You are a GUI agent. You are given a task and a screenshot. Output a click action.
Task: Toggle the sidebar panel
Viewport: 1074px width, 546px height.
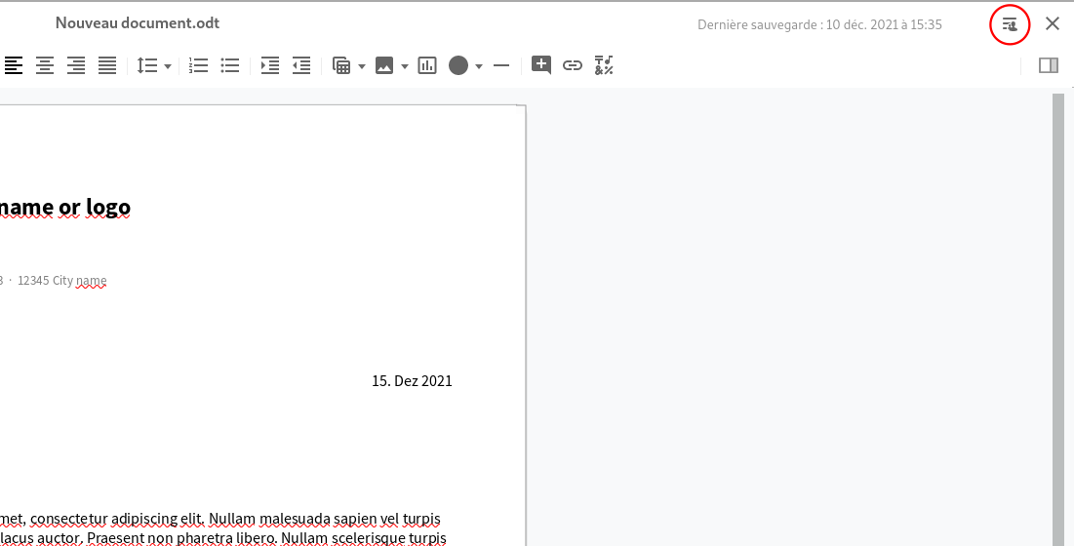tap(1049, 65)
